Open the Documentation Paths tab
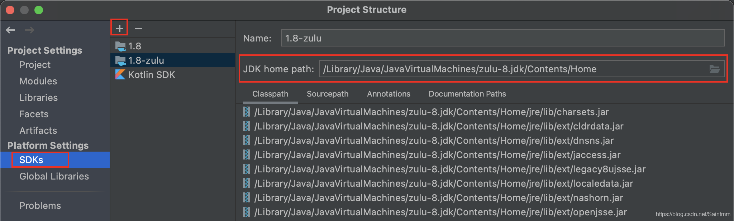The width and height of the screenshot is (734, 221). [x=467, y=94]
